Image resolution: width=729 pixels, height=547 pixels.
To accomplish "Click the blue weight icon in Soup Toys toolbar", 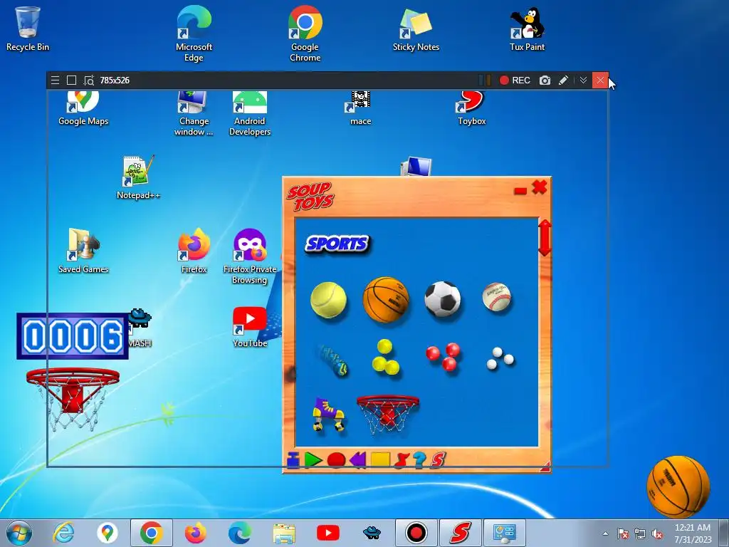I will (x=293, y=460).
